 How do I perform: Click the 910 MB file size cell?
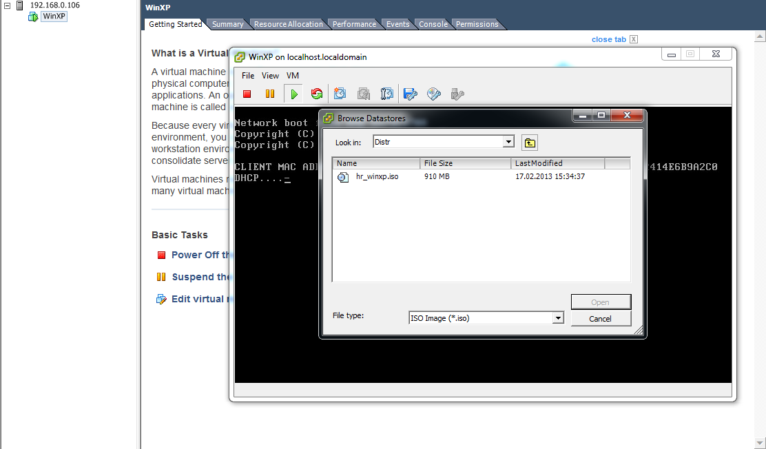pyautogui.click(x=437, y=176)
